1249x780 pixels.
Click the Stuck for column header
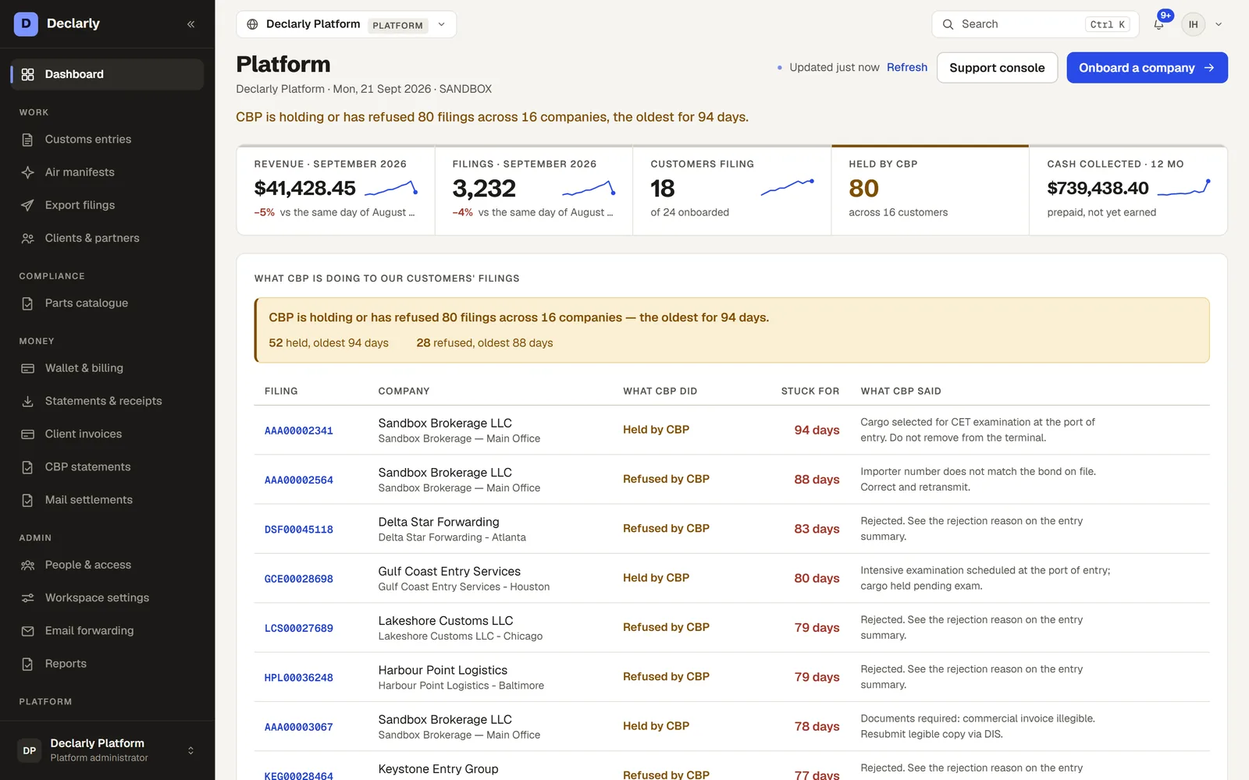(x=810, y=391)
